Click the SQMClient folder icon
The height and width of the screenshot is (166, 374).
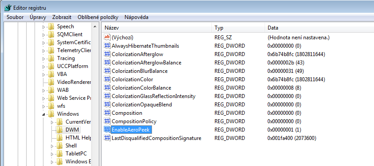[x=51, y=34]
